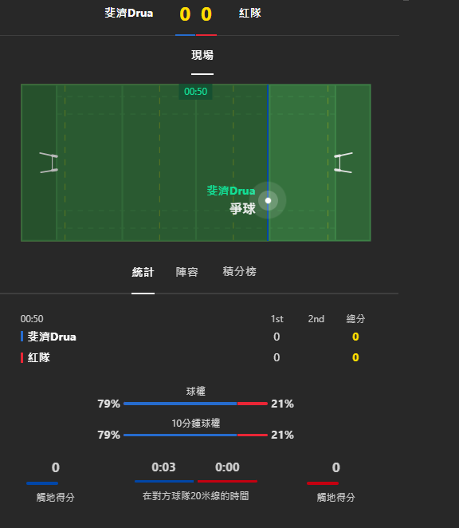Click the 紅隊 team name in header
The image size is (459, 528).
250,13
